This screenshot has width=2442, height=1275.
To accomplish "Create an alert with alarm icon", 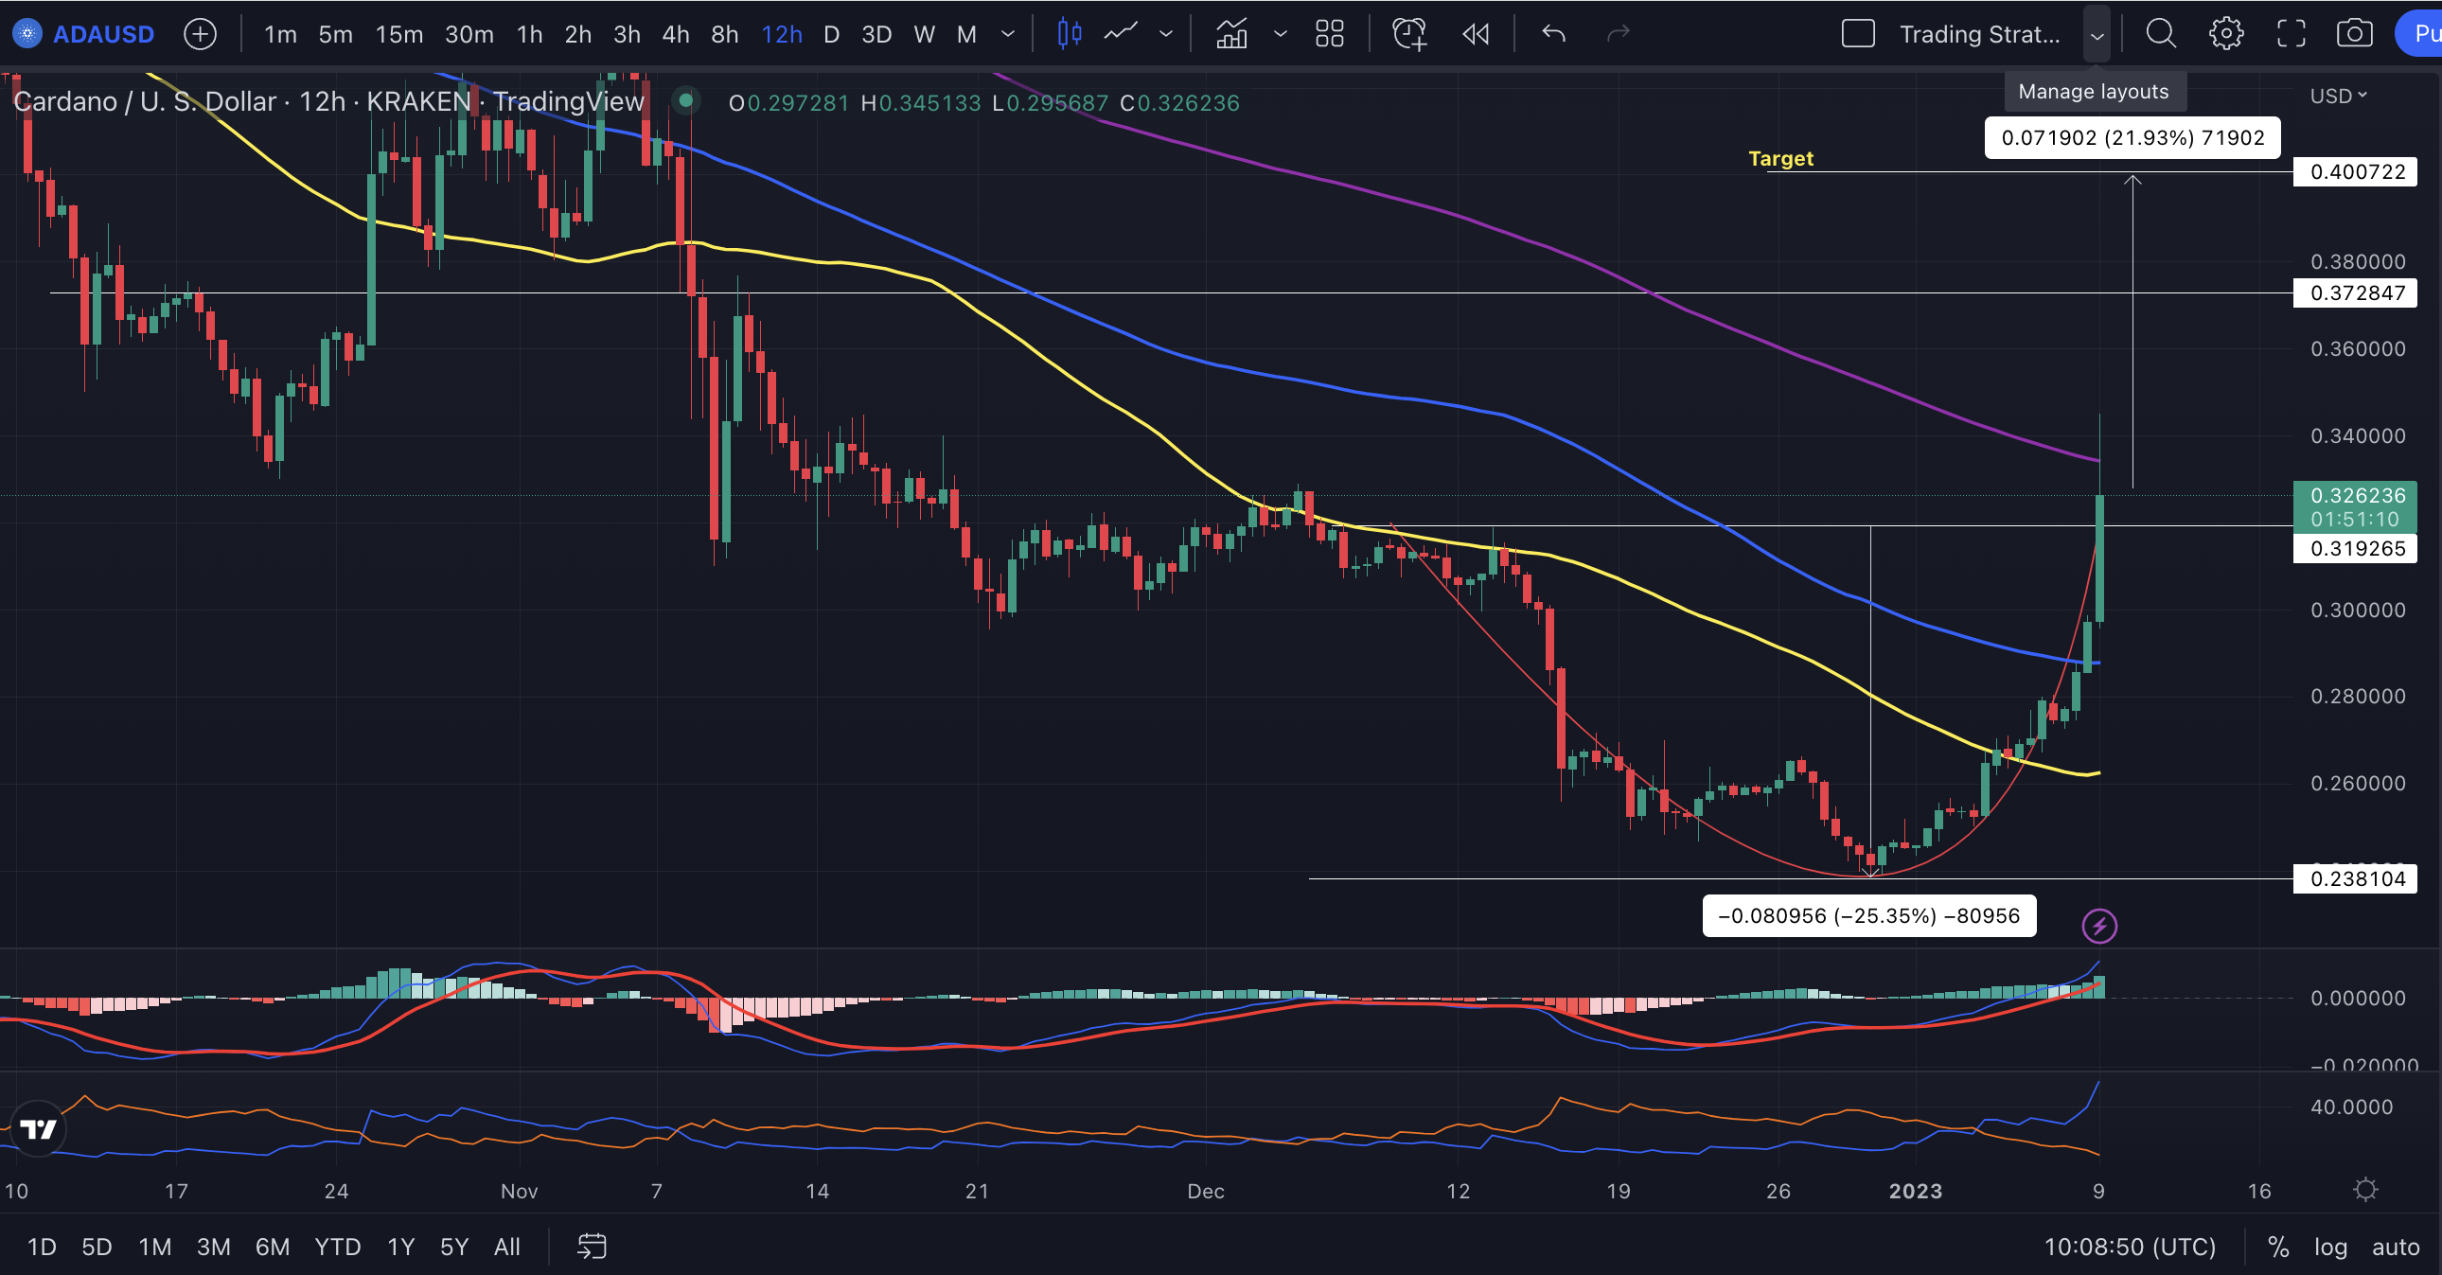I will click(1409, 34).
